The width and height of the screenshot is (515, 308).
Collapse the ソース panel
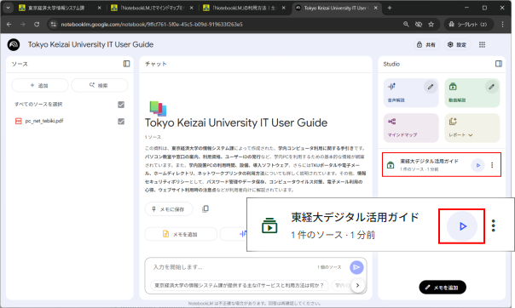tap(126, 64)
